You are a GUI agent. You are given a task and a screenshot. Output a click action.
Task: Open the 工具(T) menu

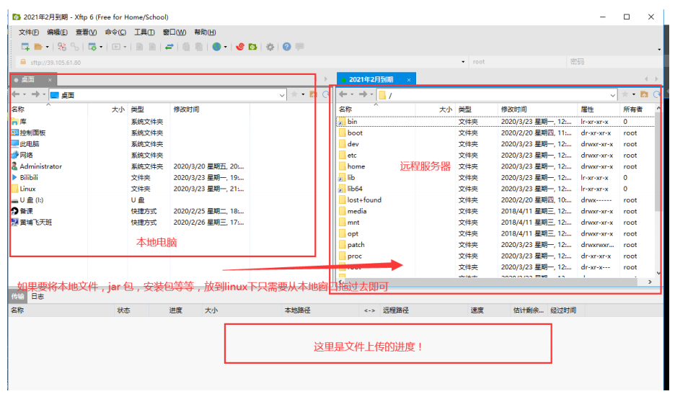[144, 32]
